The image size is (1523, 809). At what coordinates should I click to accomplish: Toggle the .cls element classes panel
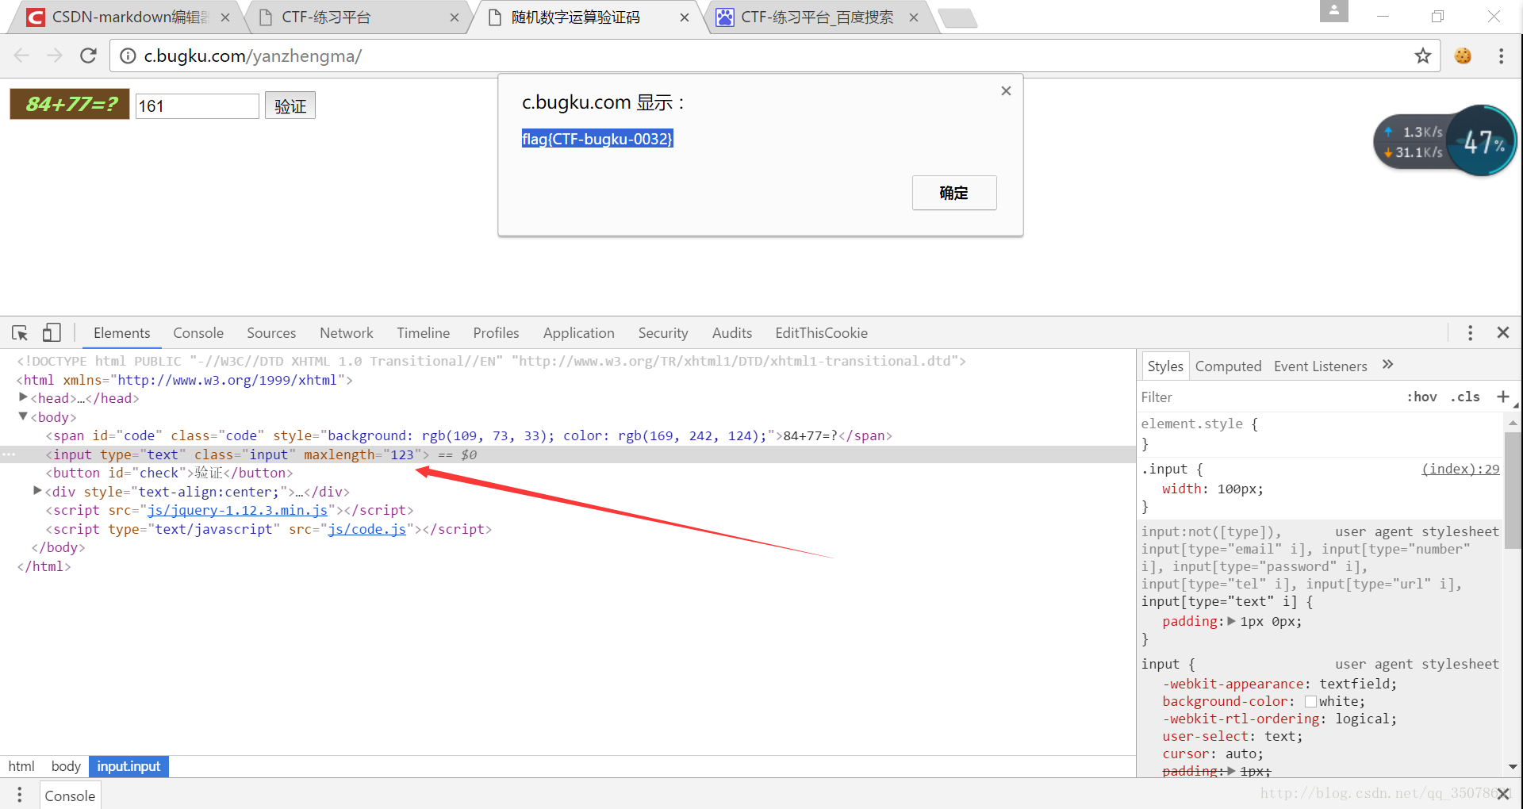(x=1465, y=397)
